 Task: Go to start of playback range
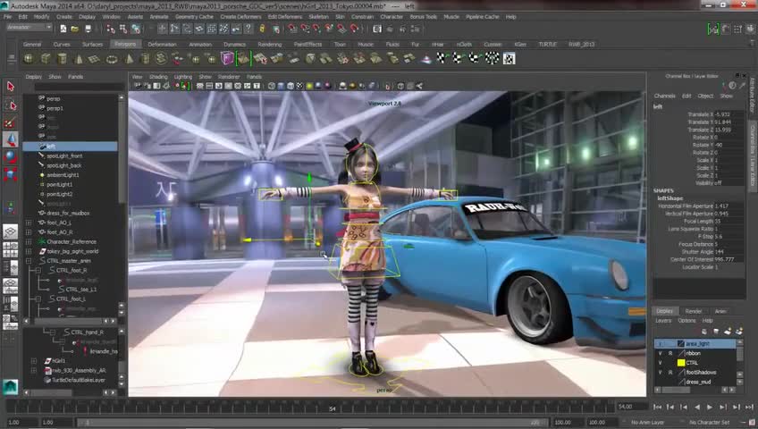(658, 408)
